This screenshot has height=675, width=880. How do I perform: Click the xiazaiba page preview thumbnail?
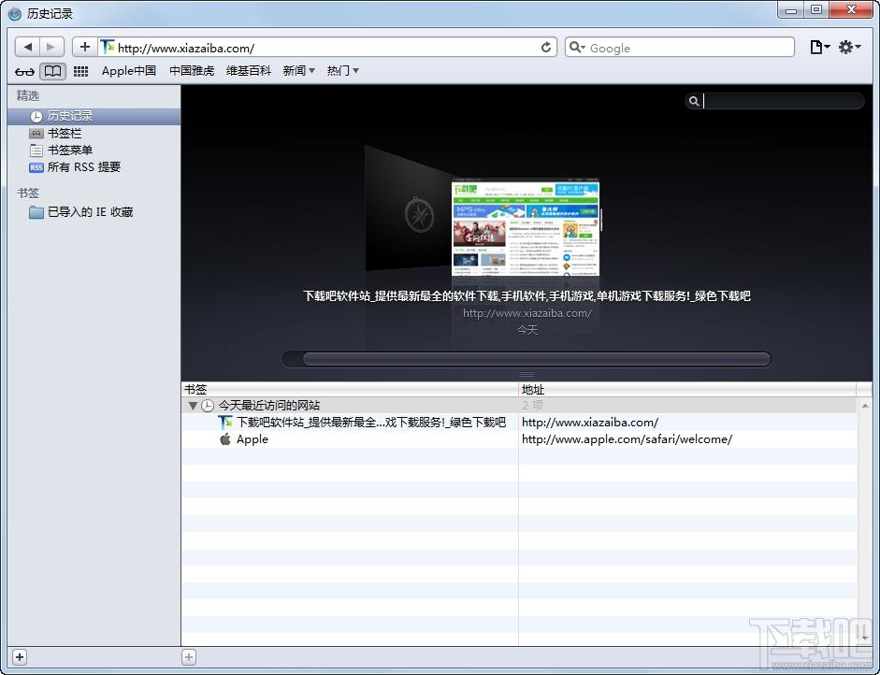pos(526,229)
